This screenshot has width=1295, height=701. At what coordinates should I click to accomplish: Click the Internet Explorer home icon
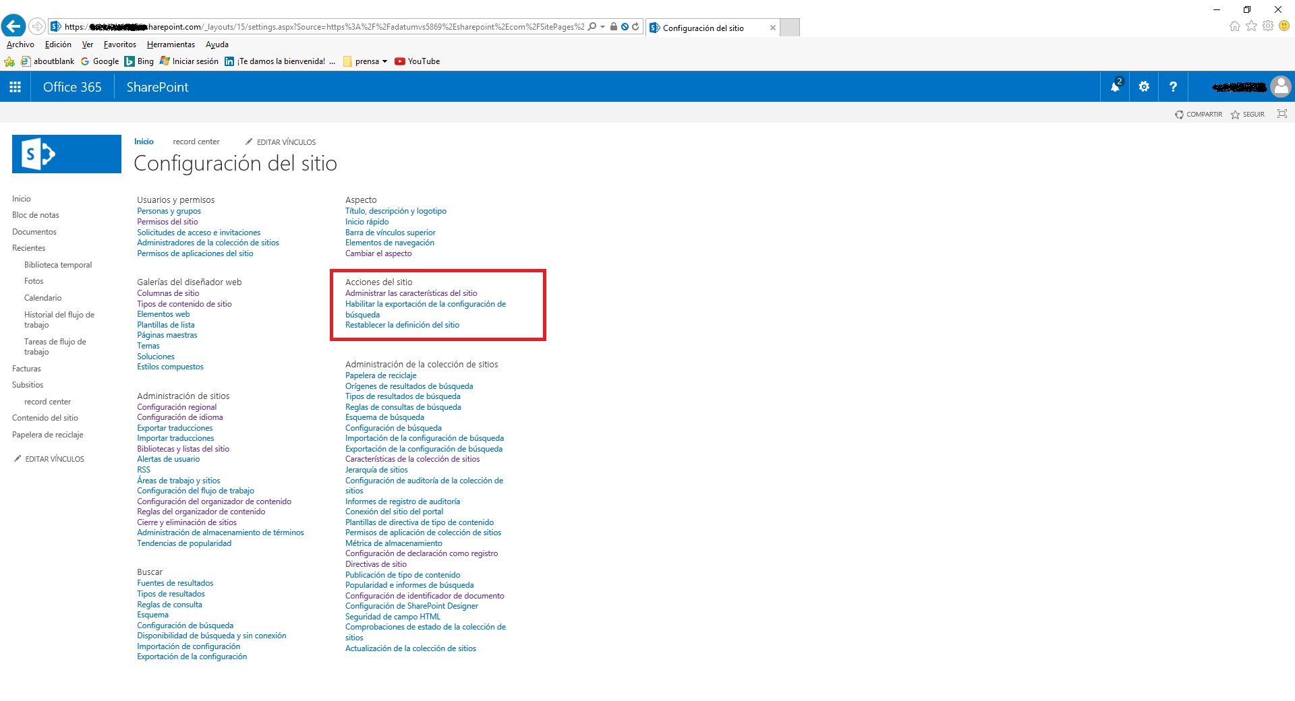[x=1235, y=26]
